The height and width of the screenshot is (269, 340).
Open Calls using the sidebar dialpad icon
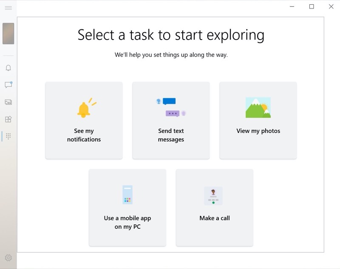point(8,136)
